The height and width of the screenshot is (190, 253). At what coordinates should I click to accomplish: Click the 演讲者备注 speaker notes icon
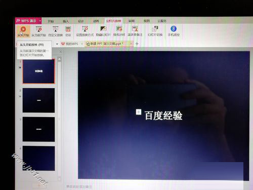135,29
